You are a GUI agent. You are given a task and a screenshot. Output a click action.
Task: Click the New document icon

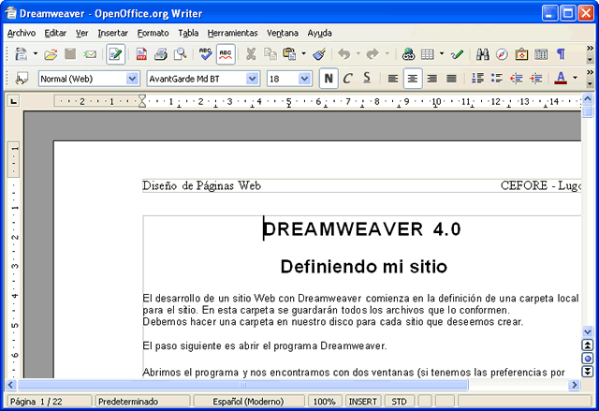21,54
